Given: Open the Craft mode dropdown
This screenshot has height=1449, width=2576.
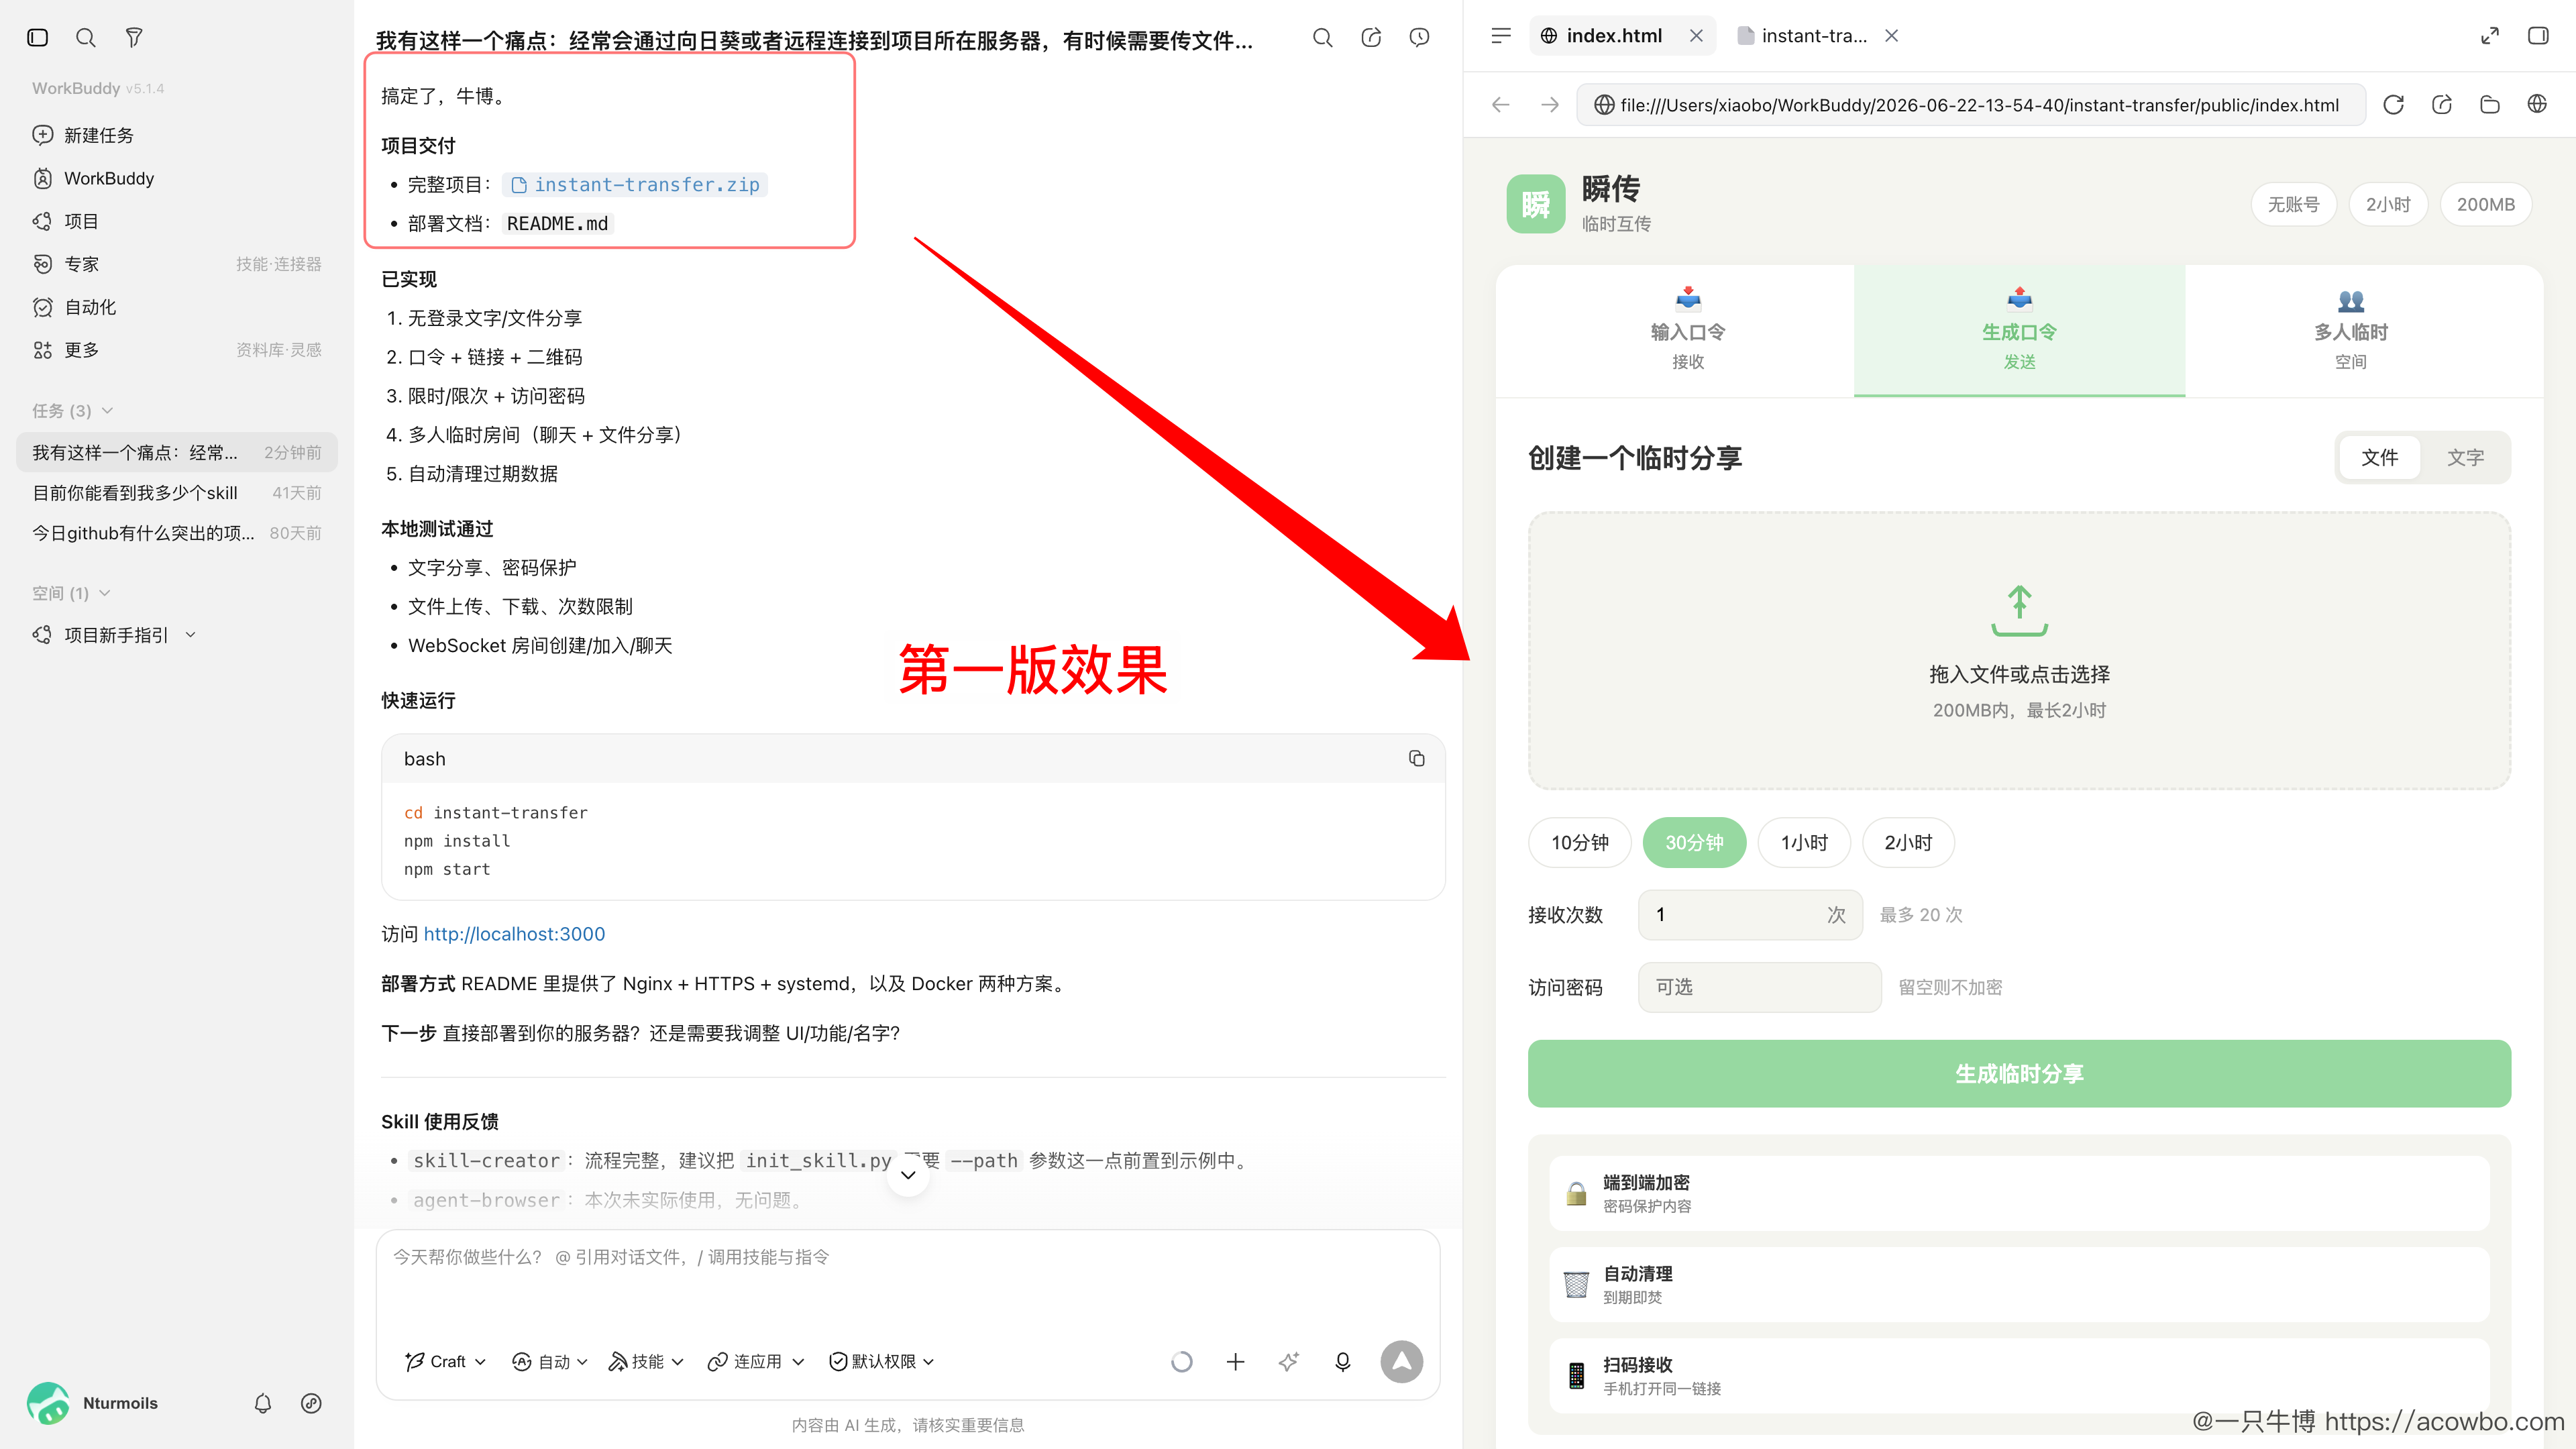Looking at the screenshot, I should point(445,1362).
